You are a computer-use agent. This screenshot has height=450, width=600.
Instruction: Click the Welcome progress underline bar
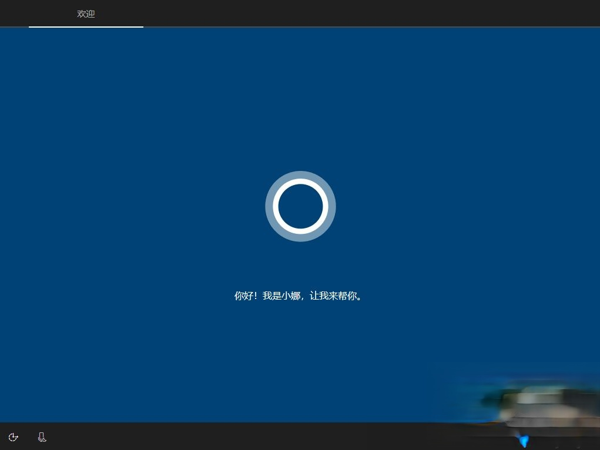(86, 26)
